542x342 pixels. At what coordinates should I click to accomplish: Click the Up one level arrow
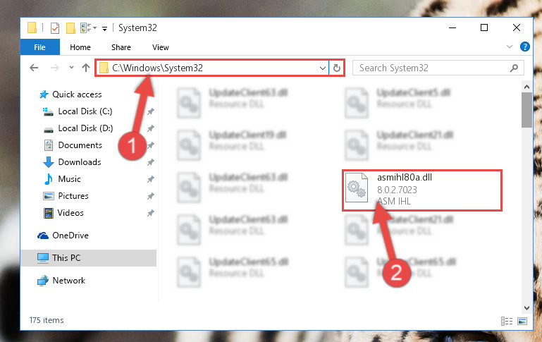pyautogui.click(x=86, y=68)
